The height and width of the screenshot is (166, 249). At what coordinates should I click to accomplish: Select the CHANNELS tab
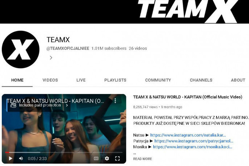(x=201, y=80)
